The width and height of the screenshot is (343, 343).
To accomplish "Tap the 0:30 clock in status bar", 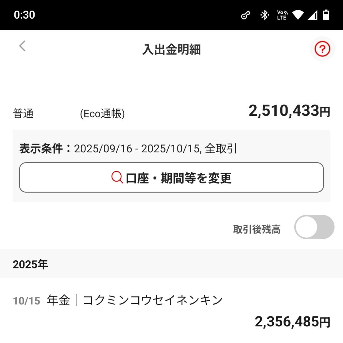I will pos(25,15).
